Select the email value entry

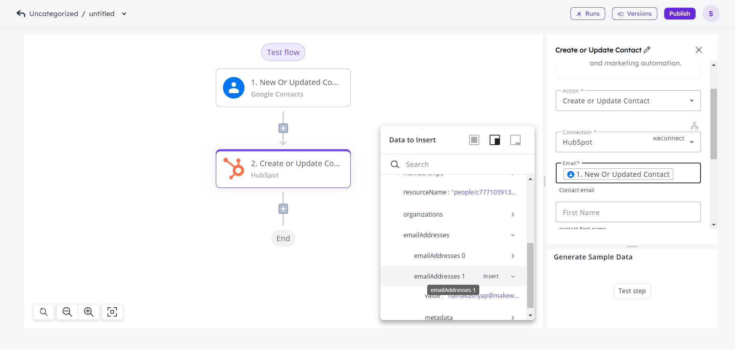click(x=472, y=295)
